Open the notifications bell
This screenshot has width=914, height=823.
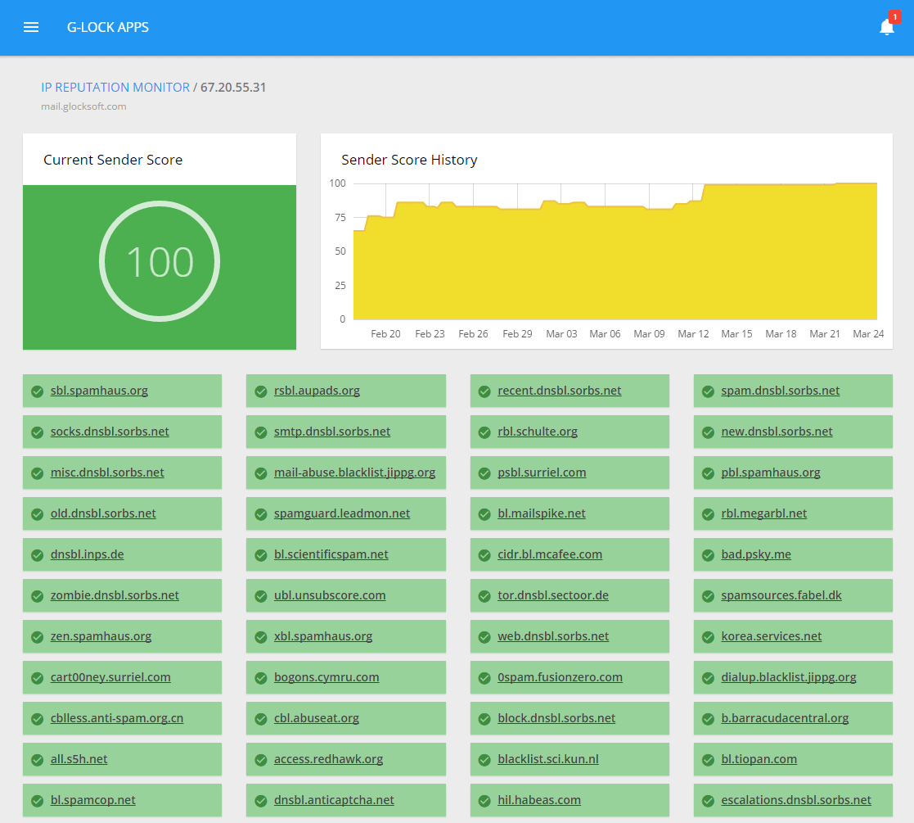click(887, 27)
